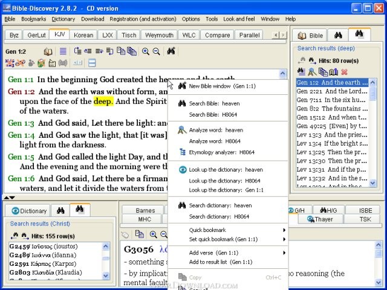Click the zoom out magnifier in Bible toolbar
The image size is (387, 290).
[x=156, y=51]
